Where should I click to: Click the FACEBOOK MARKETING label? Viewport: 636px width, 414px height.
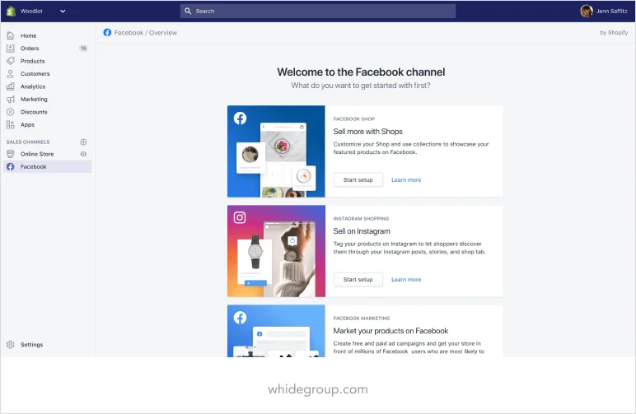(x=362, y=319)
